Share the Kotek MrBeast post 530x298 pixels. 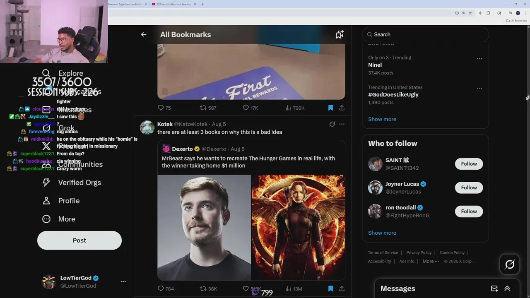pyautogui.click(x=342, y=288)
